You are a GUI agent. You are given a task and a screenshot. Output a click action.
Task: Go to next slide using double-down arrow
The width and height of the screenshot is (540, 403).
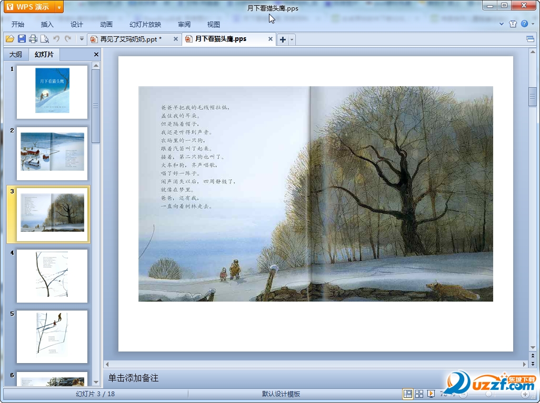[533, 364]
